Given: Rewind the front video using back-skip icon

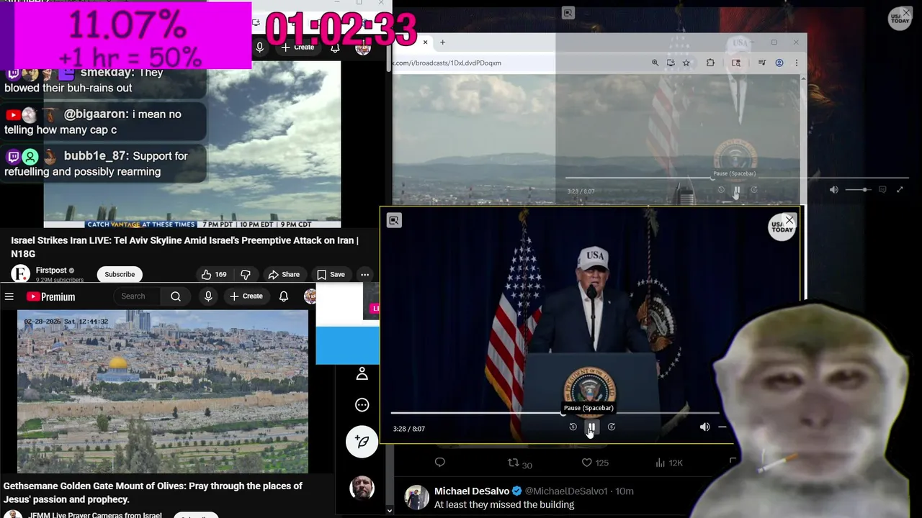Looking at the screenshot, I should pos(573,427).
